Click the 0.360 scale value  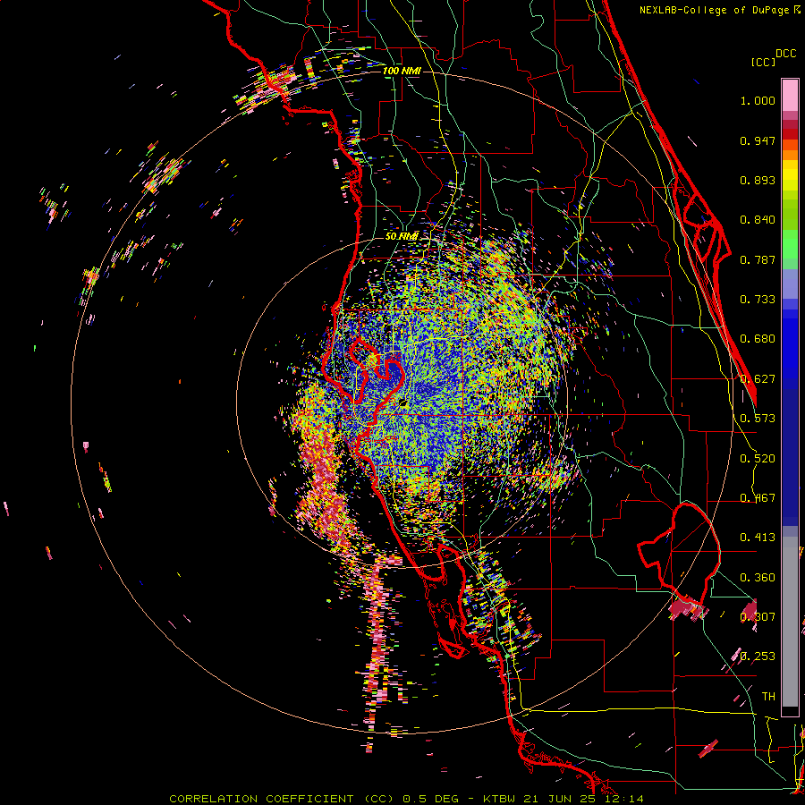point(758,578)
